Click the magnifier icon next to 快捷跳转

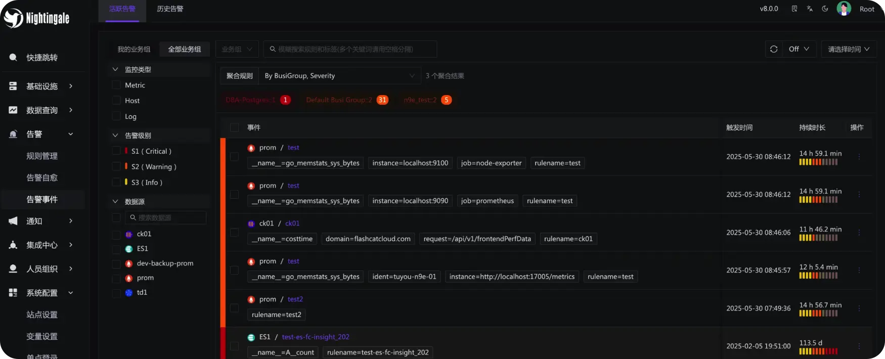(x=13, y=58)
